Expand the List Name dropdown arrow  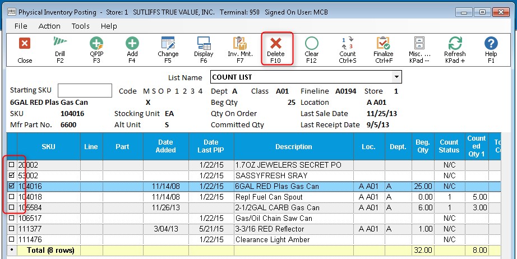397,77
